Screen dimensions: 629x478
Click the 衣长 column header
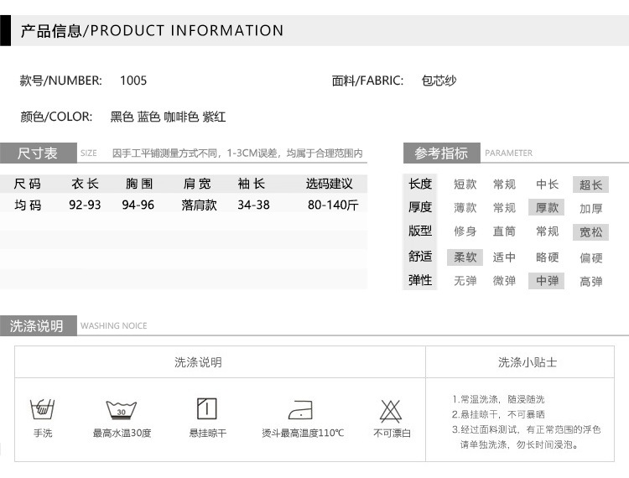(85, 184)
